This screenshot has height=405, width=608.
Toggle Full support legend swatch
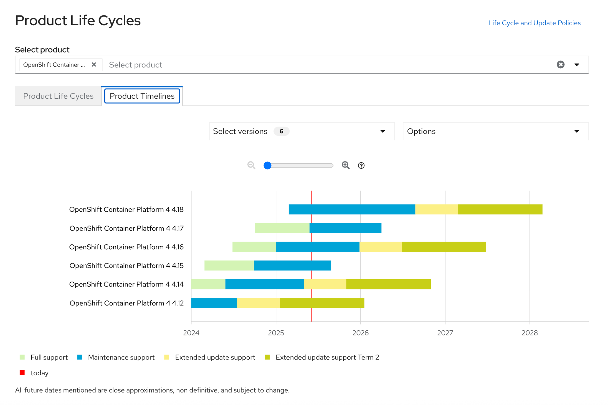[22, 357]
